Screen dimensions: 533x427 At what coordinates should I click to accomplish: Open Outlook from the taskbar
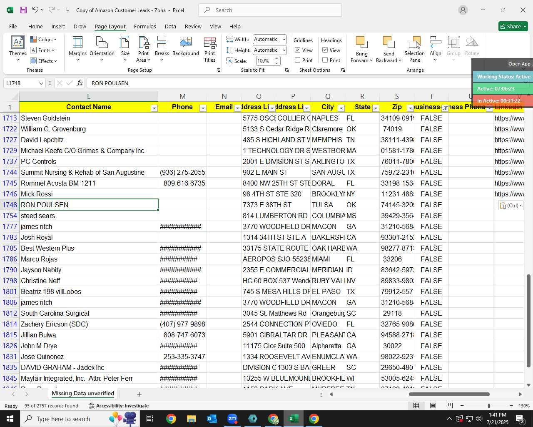click(x=212, y=419)
